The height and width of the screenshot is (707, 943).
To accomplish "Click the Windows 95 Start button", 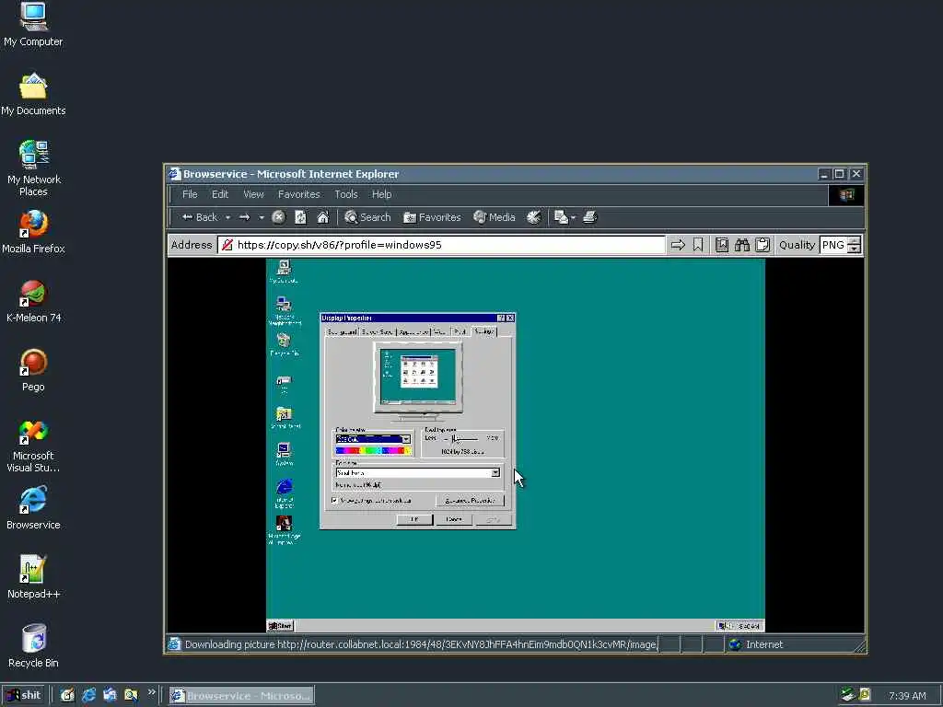I will [280, 626].
